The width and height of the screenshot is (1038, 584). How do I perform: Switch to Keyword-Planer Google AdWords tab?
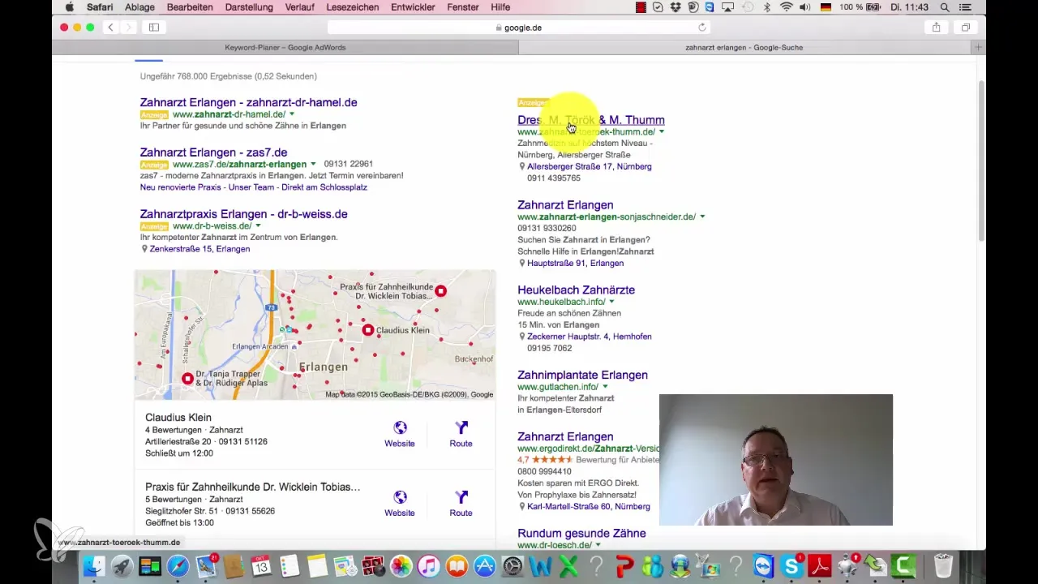tap(285, 48)
